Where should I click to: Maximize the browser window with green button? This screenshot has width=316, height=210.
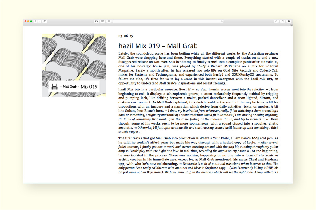pos(31,21)
